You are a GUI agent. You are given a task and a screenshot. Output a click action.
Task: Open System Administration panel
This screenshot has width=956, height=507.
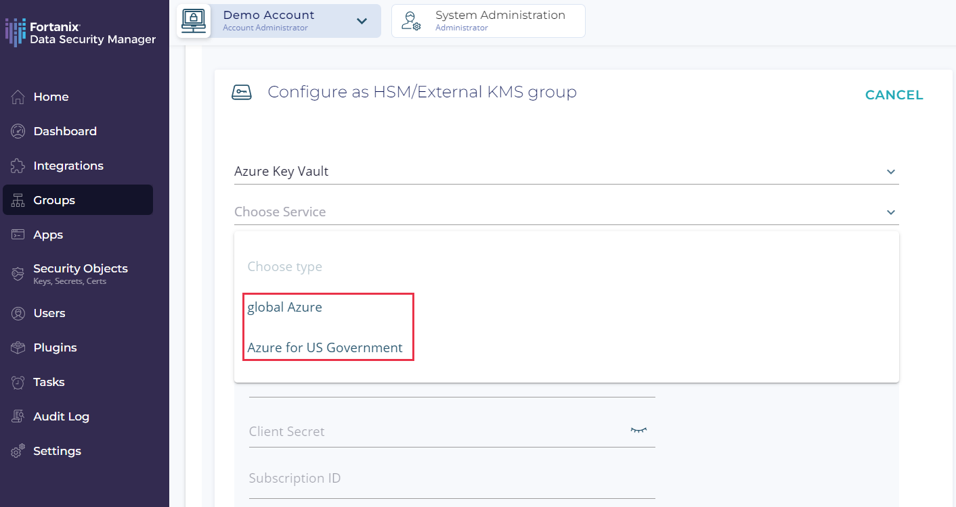488,21
